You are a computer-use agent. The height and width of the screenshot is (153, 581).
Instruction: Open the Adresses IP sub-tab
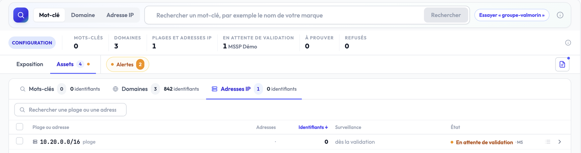click(x=254, y=89)
